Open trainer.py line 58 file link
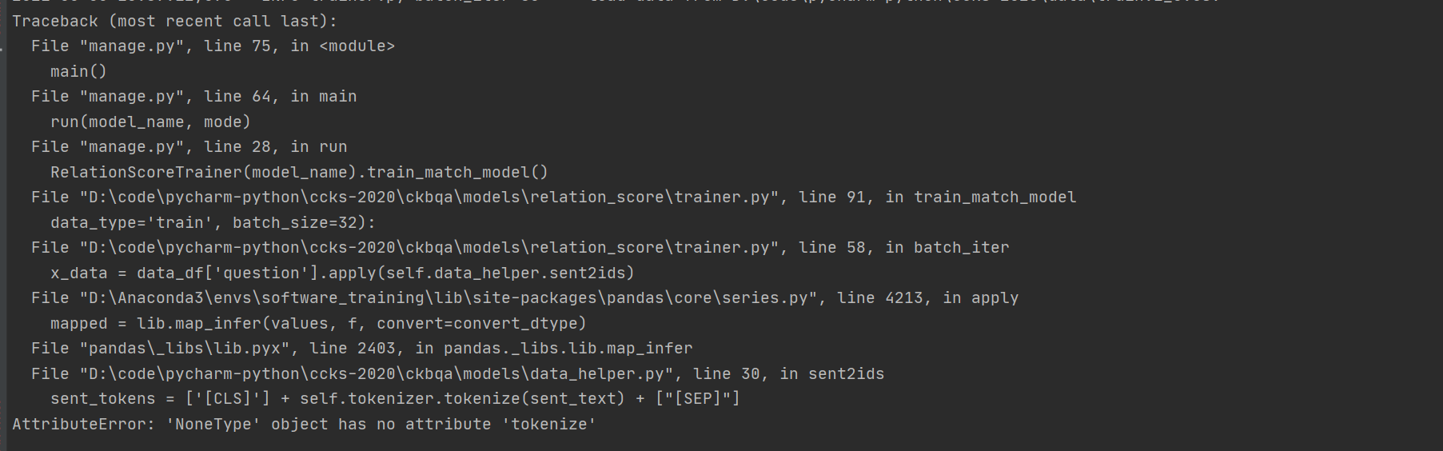The image size is (1443, 451). click(432, 248)
